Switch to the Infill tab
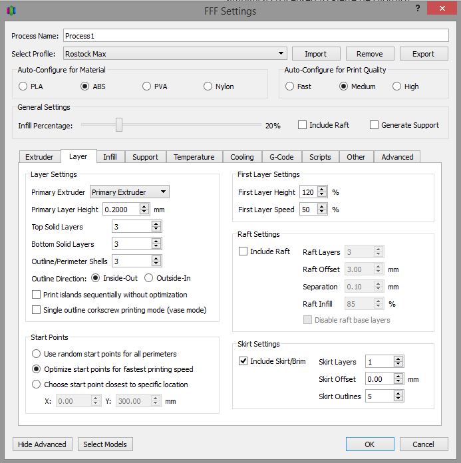Viewport: 461px width, 463px height. (110, 157)
